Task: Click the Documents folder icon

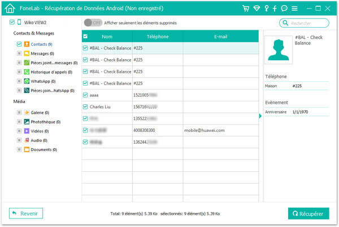Action: (x=27, y=149)
